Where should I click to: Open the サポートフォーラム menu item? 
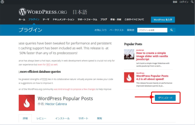[87, 19]
